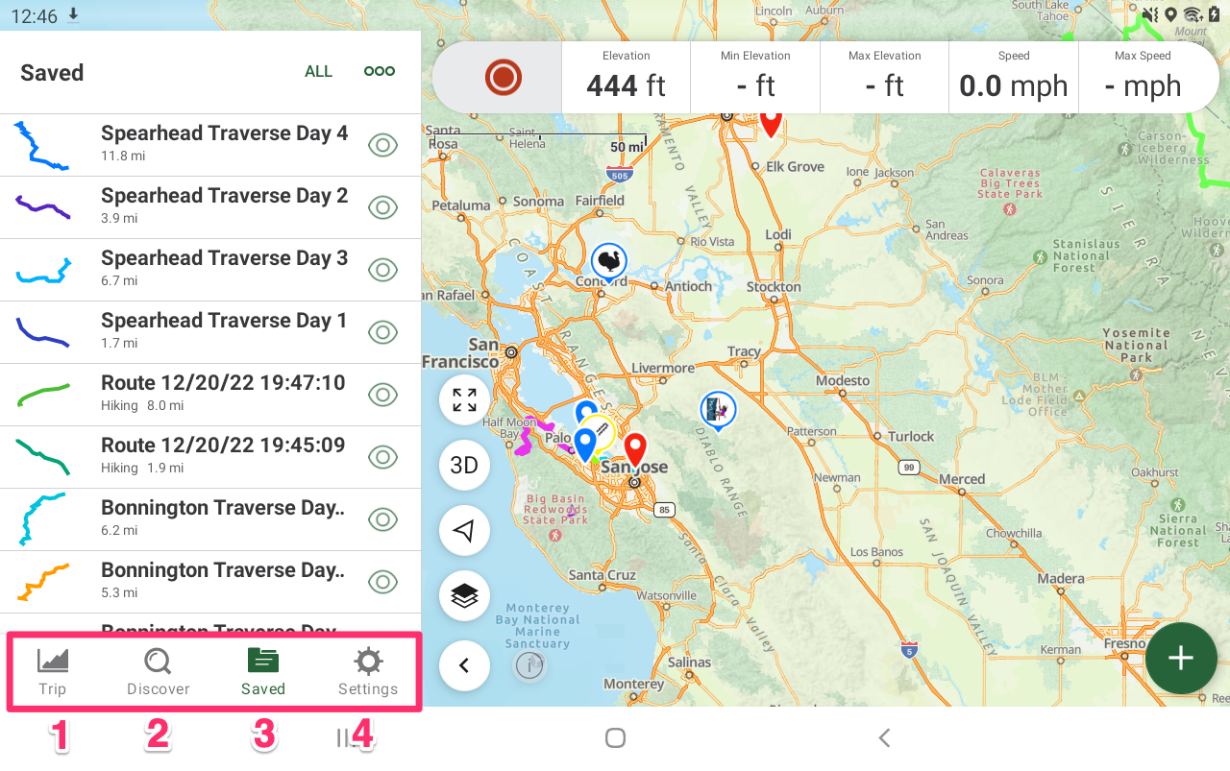
Task: Tap green thumbnail of Route 19:47:10
Action: 43,395
